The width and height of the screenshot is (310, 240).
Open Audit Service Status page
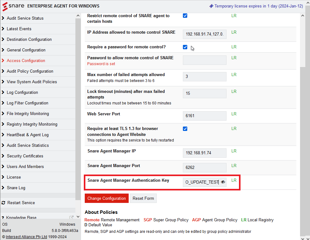point(25,18)
